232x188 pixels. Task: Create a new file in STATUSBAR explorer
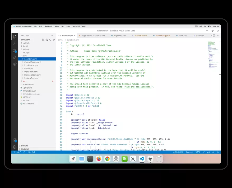43,40
